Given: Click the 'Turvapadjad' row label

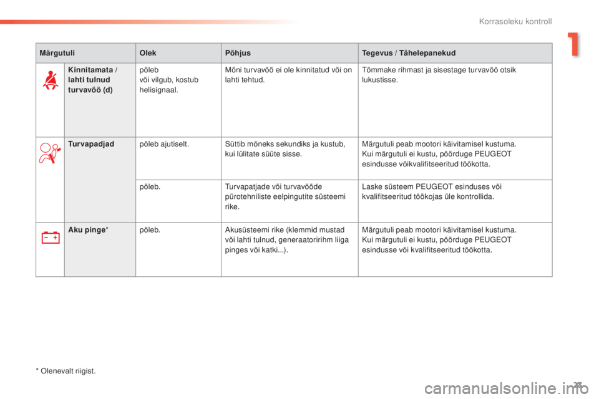Looking at the screenshot, I should [91, 144].
